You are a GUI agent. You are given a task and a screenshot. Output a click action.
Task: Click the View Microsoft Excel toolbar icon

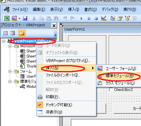[7, 18]
